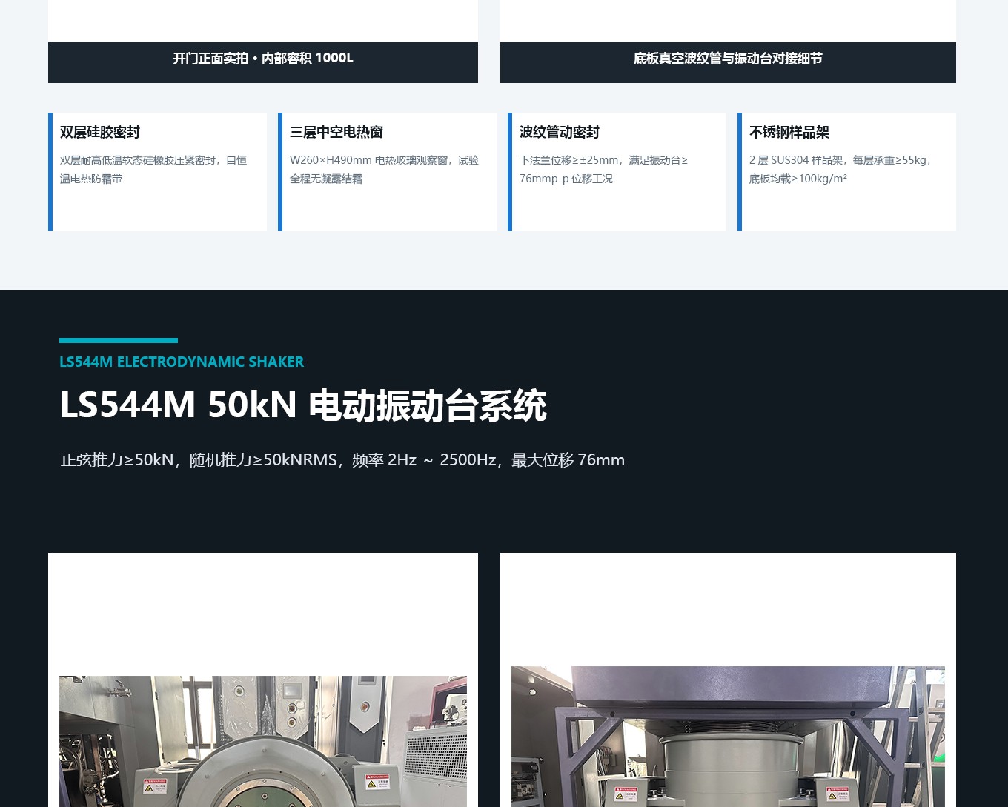The image size is (1008, 807).
Task: Click the description '下法兰位移≥±25mm' text
Action: coord(603,169)
